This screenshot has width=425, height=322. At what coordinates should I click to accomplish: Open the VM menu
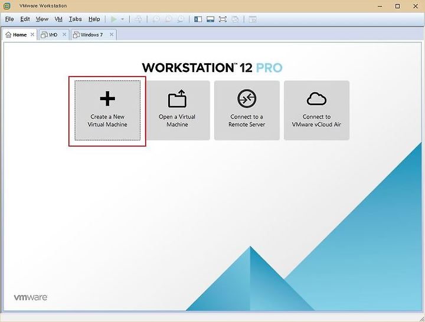pyautogui.click(x=58, y=19)
